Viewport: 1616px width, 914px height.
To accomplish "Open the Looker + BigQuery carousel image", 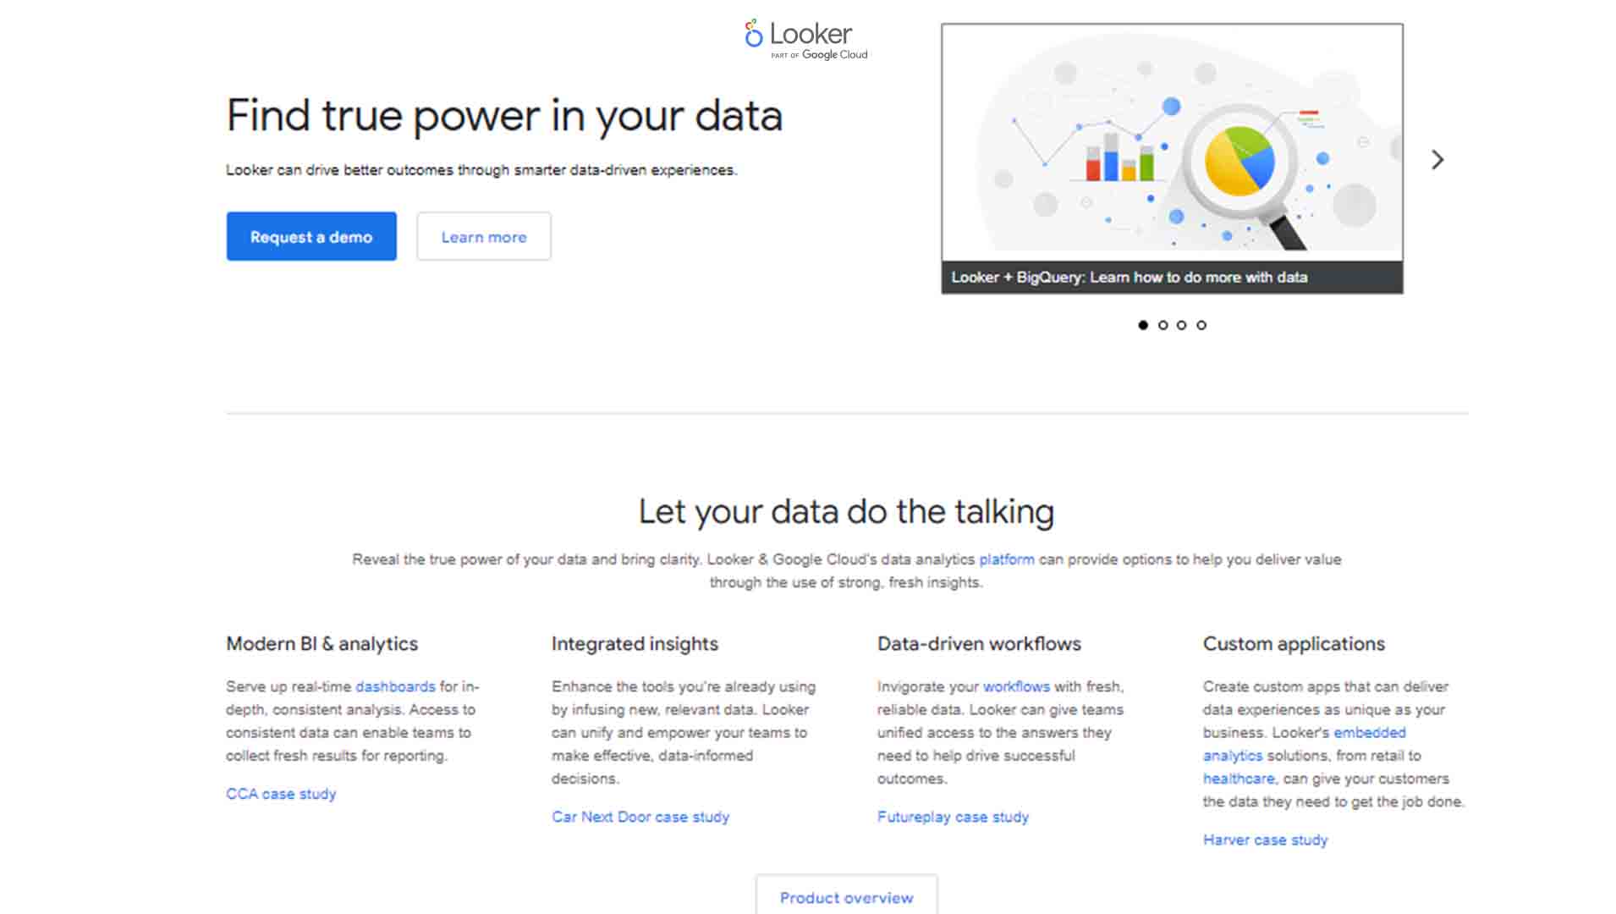I will click(1172, 142).
